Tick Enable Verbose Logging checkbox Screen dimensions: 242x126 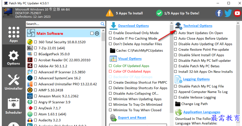175,97
